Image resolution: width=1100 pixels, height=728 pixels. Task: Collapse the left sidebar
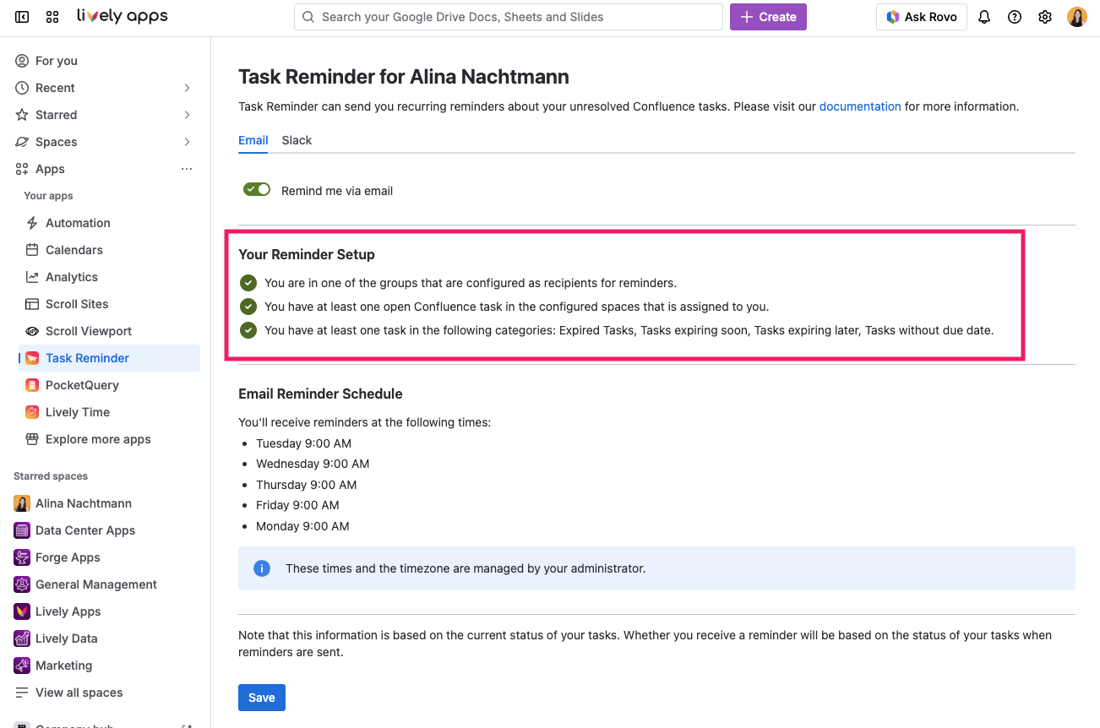tap(21, 16)
